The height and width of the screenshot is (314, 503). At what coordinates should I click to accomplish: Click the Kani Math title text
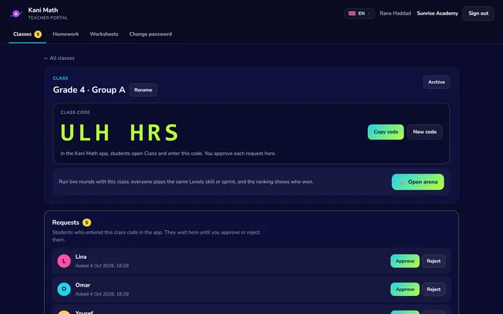(x=43, y=10)
